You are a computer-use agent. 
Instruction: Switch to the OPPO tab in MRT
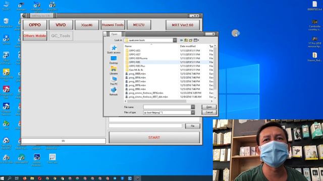pos(35,25)
